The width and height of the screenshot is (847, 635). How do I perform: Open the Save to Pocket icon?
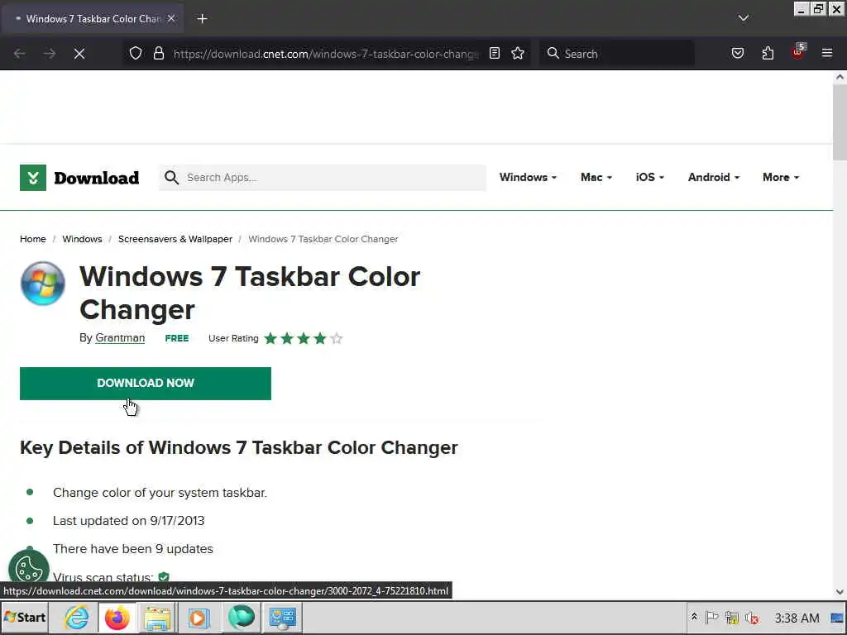click(737, 53)
